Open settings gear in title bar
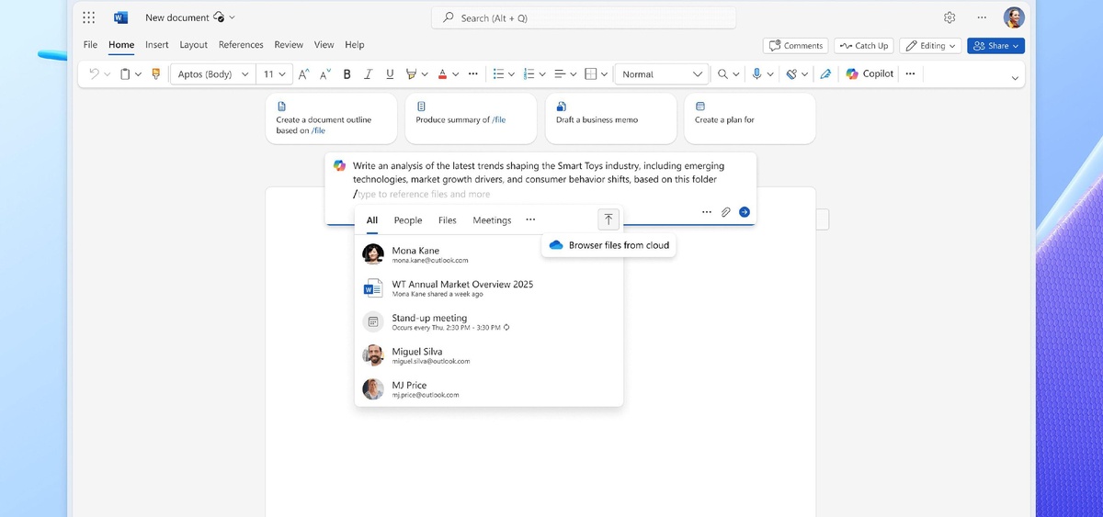This screenshot has height=517, width=1103. click(949, 17)
